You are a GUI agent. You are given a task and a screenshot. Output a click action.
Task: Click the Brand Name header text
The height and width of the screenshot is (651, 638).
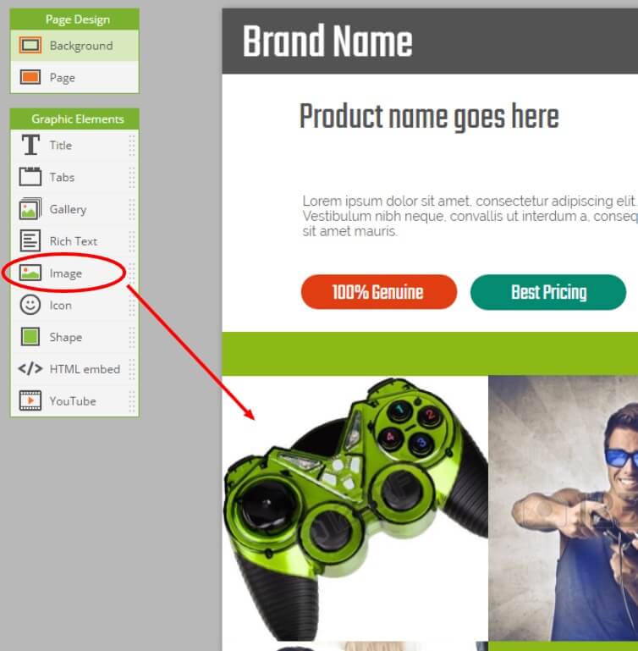pos(327,41)
